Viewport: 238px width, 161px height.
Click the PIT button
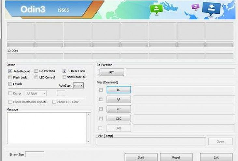112,72
